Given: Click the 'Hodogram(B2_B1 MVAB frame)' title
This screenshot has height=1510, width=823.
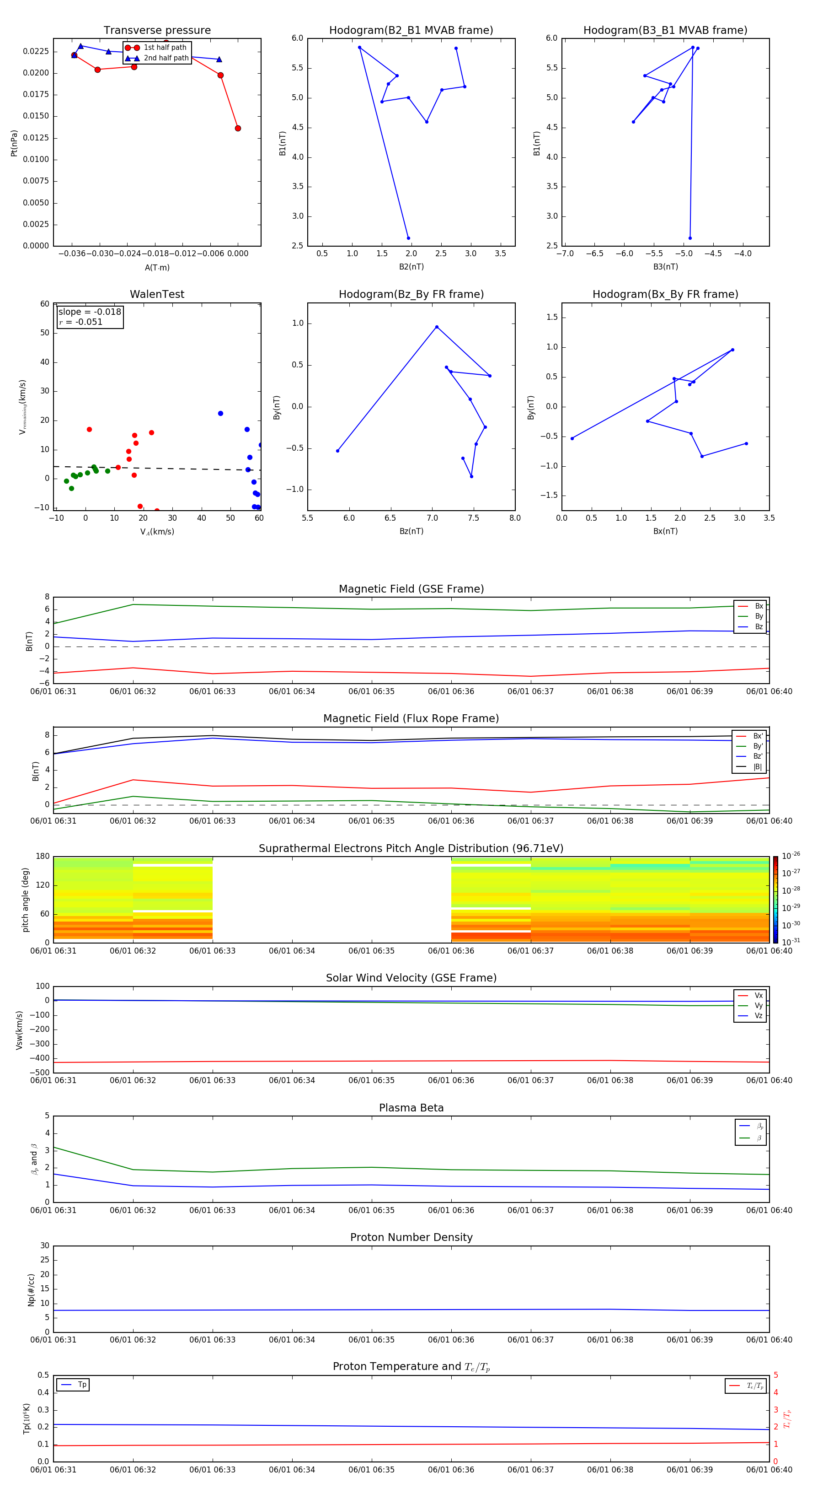Looking at the screenshot, I should [x=411, y=31].
